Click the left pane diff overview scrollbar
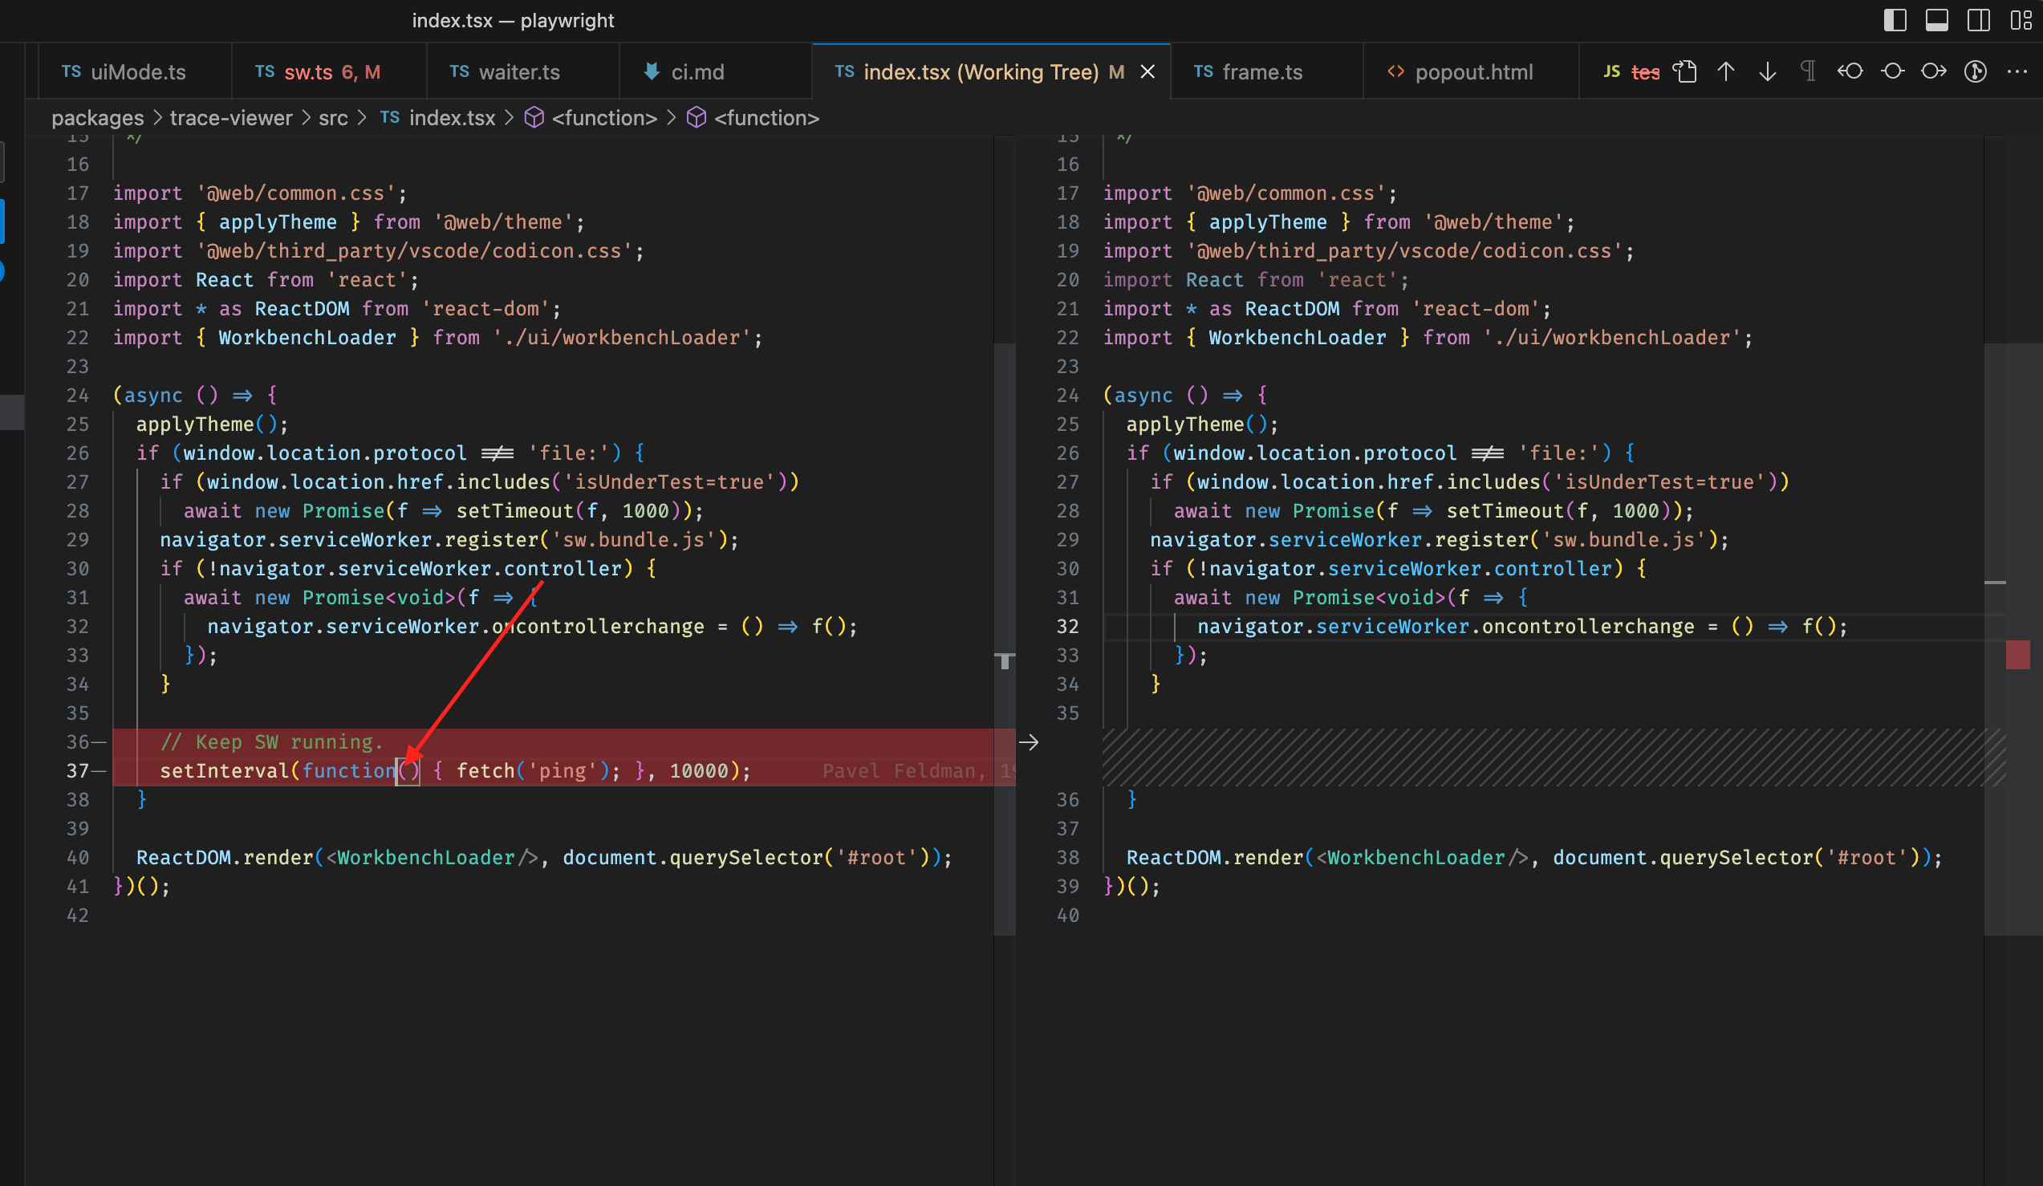Screen dimensions: 2043x1186 tap(1005, 640)
